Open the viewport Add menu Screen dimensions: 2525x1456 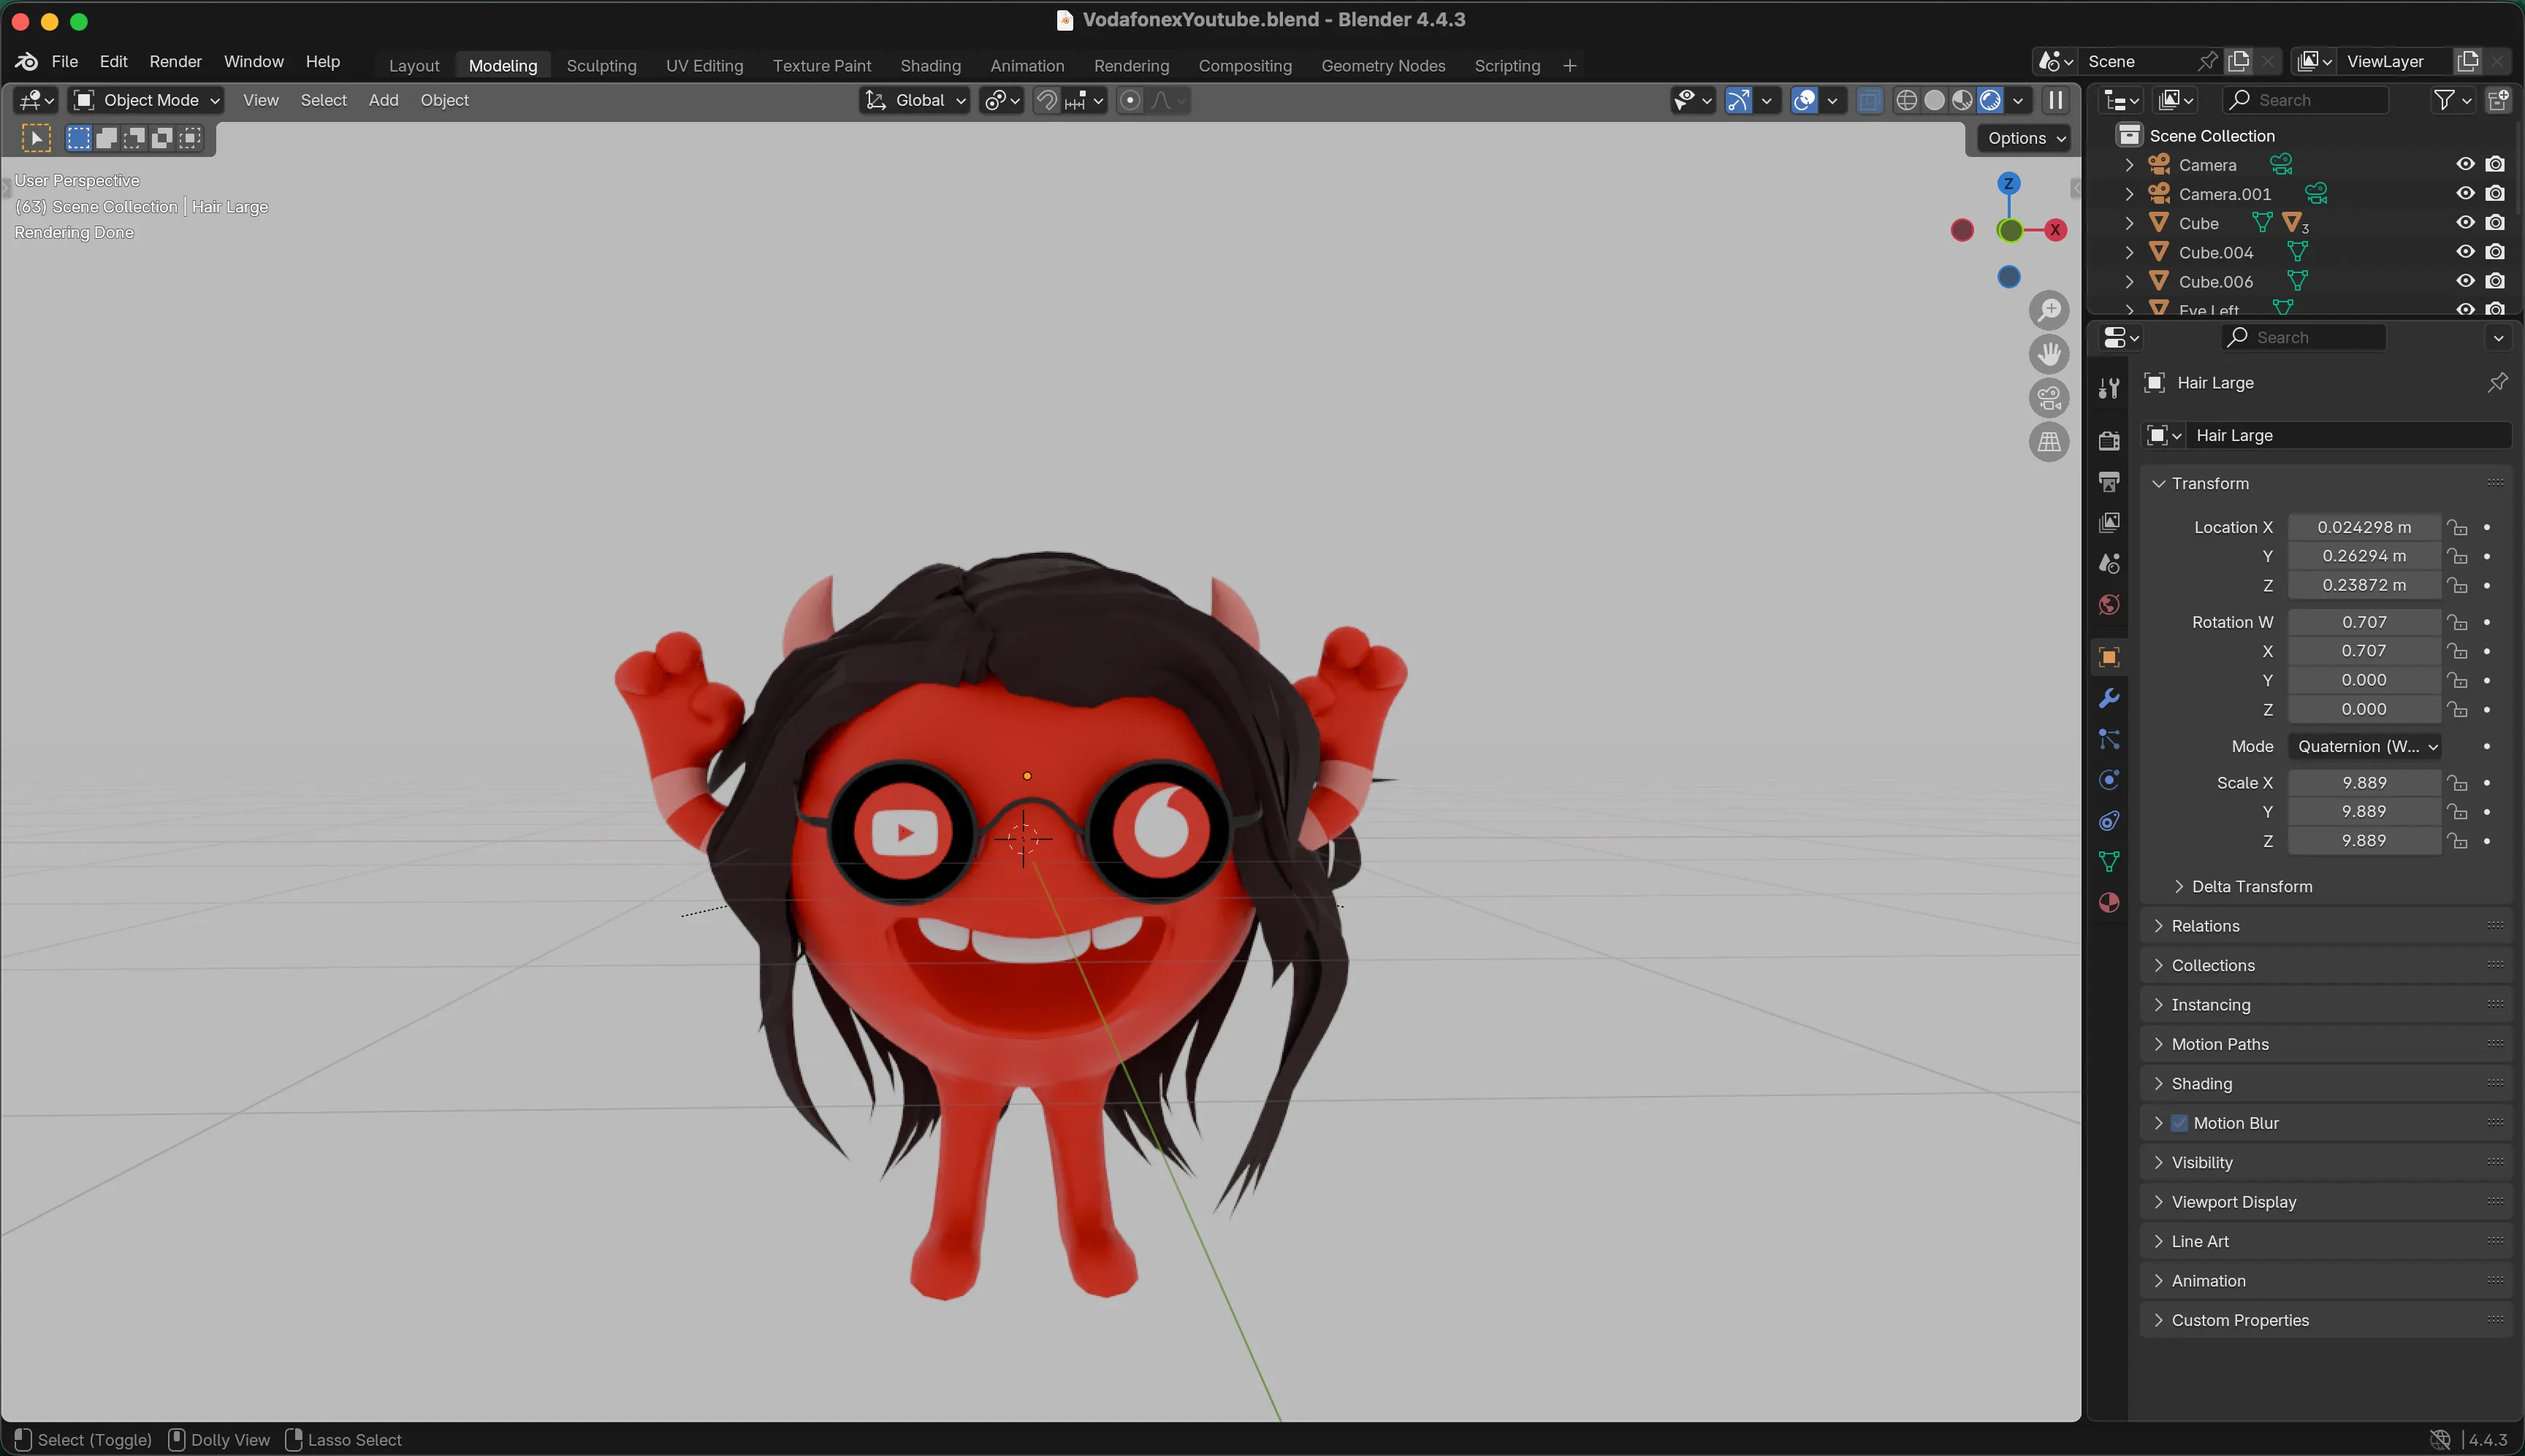click(x=383, y=100)
